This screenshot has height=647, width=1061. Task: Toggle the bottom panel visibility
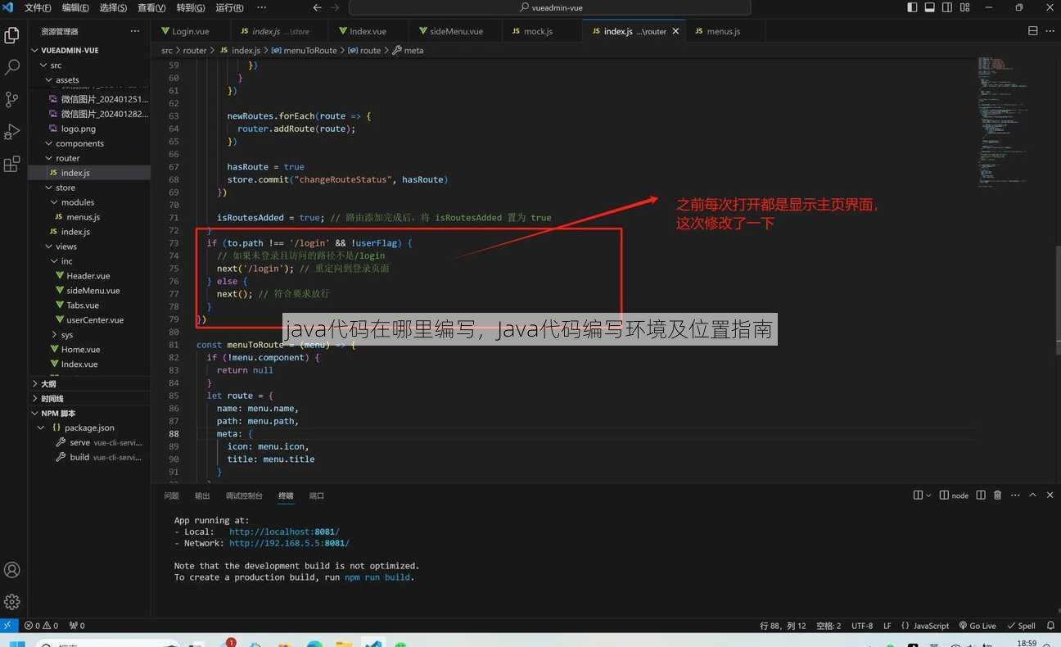point(930,7)
